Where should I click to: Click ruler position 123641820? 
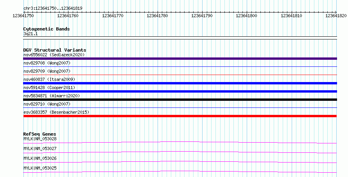[336, 16]
